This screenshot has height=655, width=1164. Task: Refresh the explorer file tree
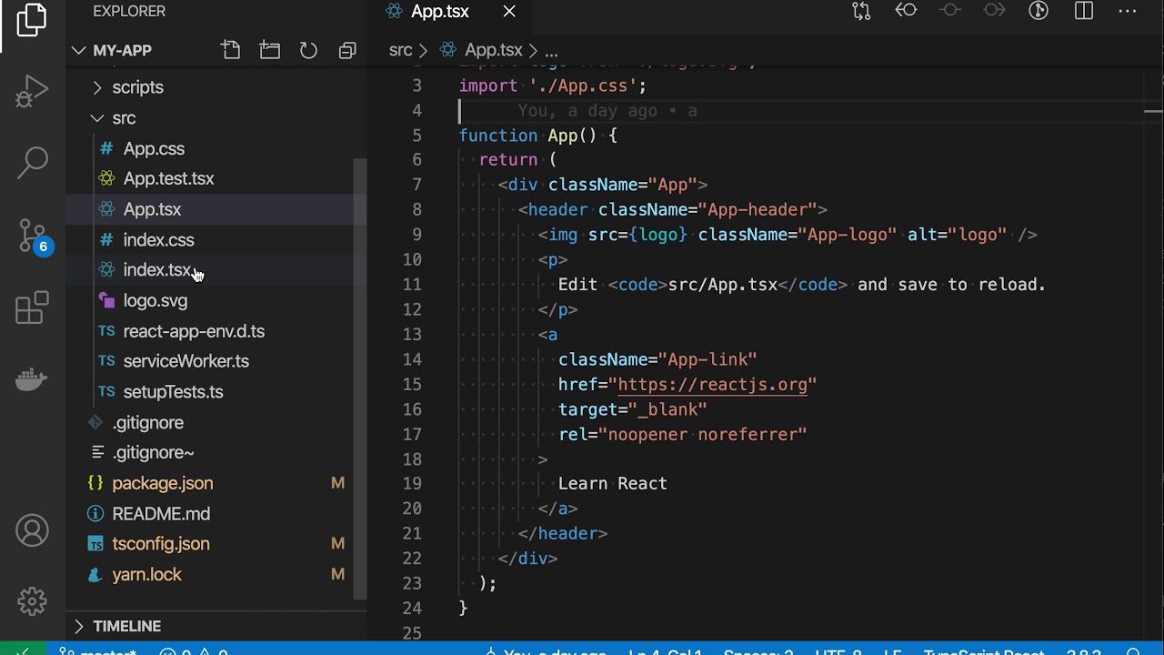[x=308, y=50]
